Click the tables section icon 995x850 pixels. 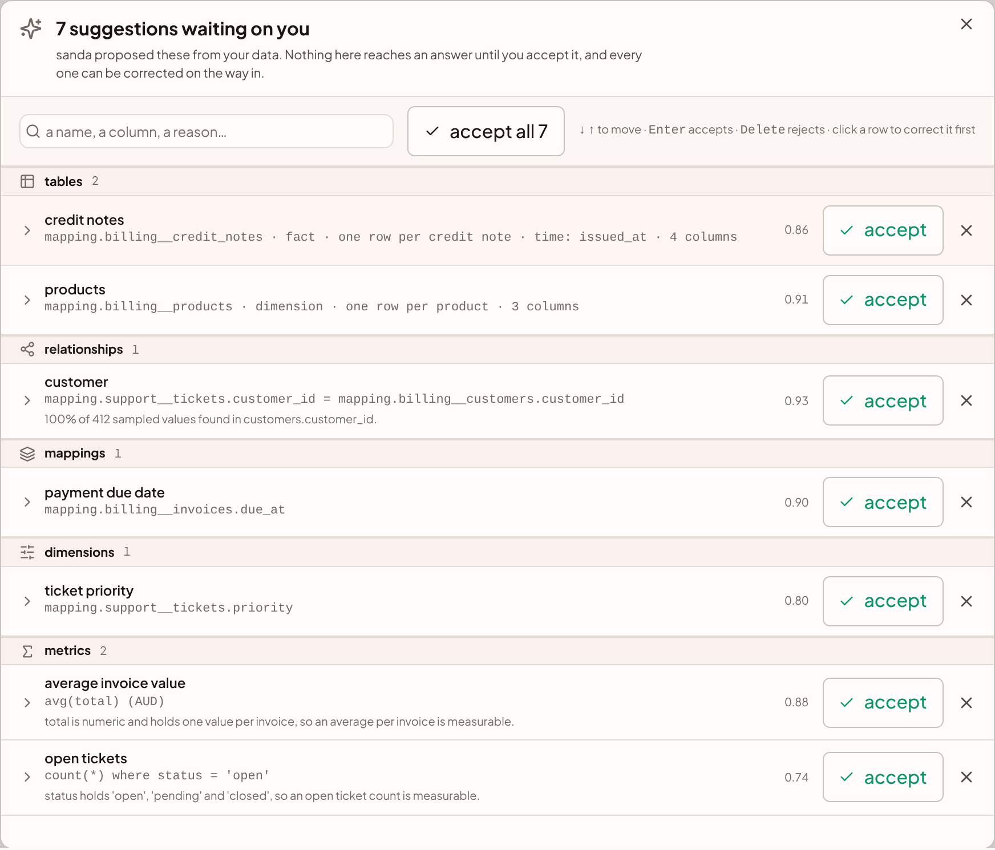27,181
